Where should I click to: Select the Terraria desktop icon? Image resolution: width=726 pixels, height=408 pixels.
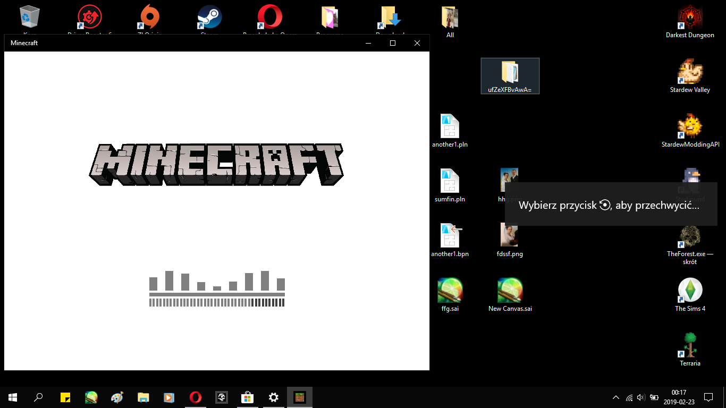click(x=690, y=346)
